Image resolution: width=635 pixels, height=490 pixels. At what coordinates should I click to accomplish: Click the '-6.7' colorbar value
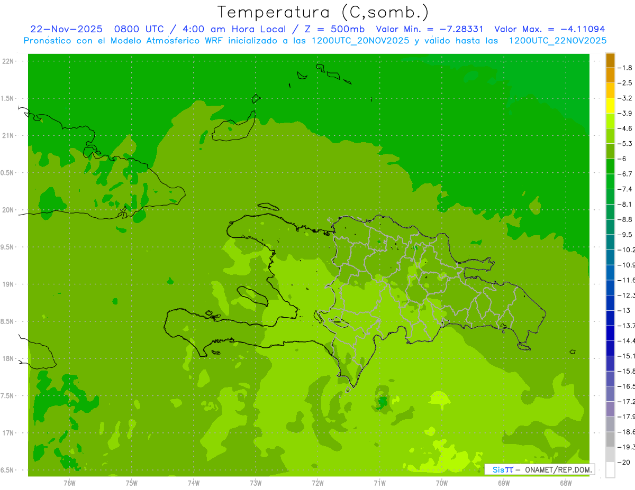tap(625, 174)
